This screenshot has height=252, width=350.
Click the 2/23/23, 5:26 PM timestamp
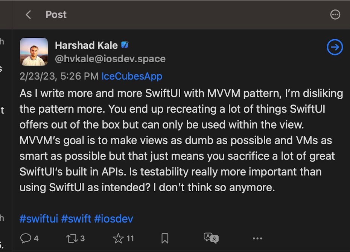point(59,76)
